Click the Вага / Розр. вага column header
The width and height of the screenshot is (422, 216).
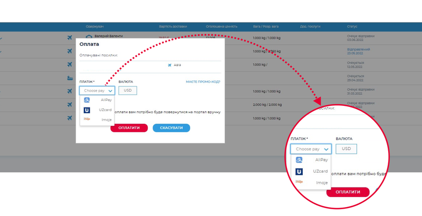tap(266, 26)
